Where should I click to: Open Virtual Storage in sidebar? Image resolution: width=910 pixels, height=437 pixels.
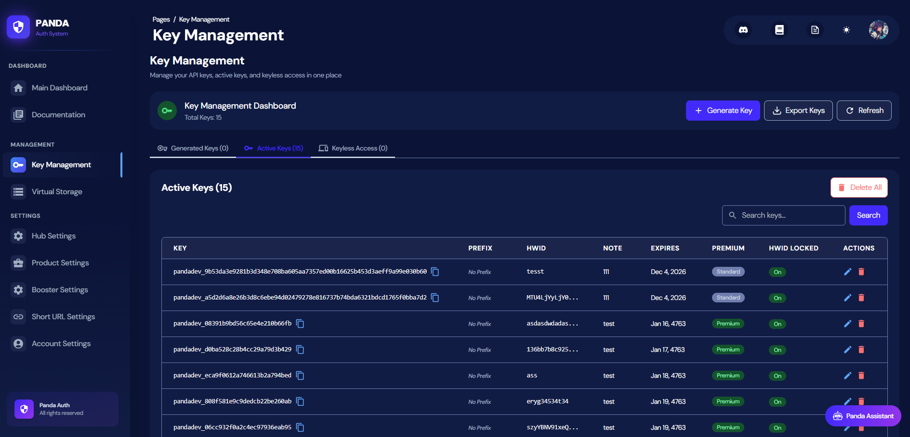[57, 192]
